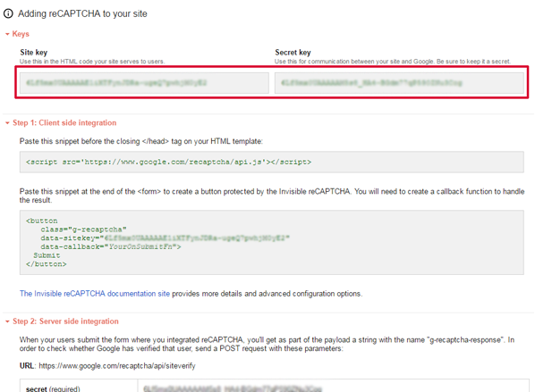Click the data-sitekey line in button snippet
Screen dimensions: 535x392
click(166, 238)
